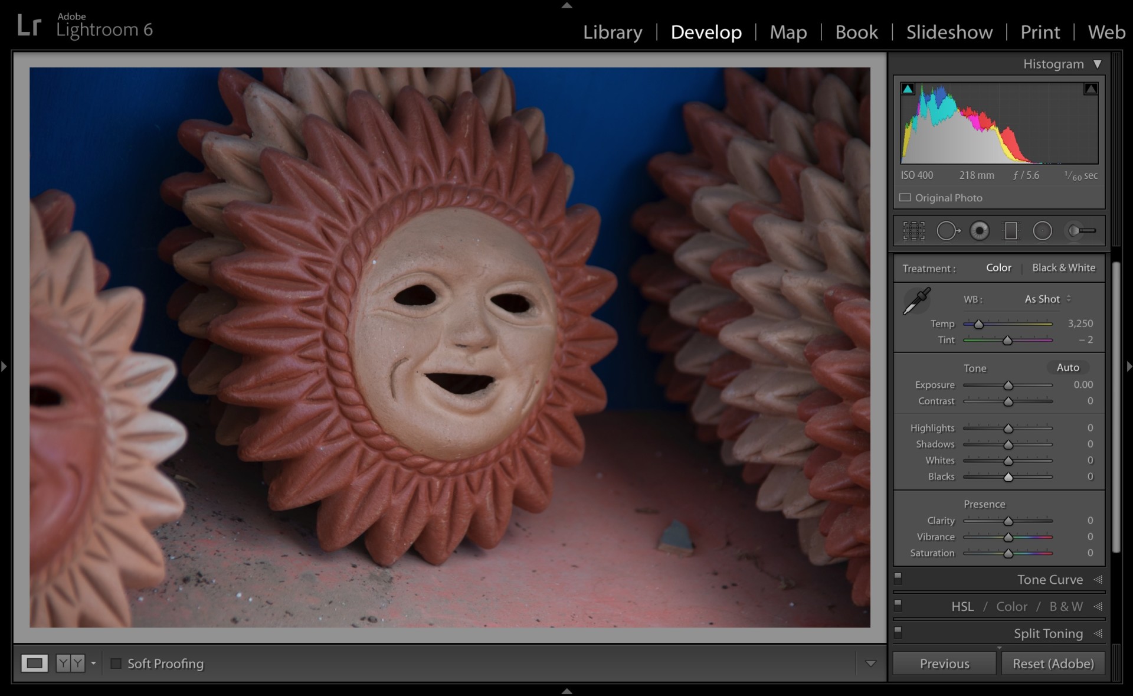Pick the White Balance eyedropper
Viewport: 1133px width, 696px height.
point(916,301)
